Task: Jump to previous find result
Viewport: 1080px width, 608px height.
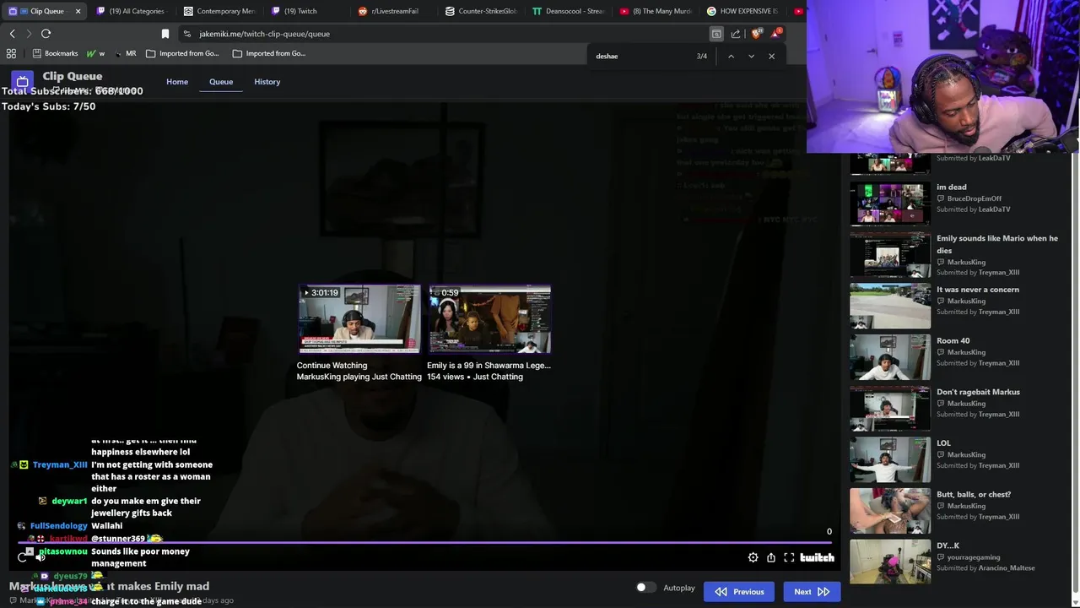Action: (x=731, y=56)
